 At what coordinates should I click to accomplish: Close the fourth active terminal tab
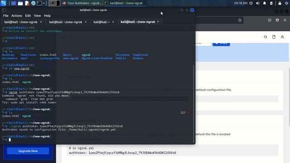pyautogui.click(x=158, y=22)
